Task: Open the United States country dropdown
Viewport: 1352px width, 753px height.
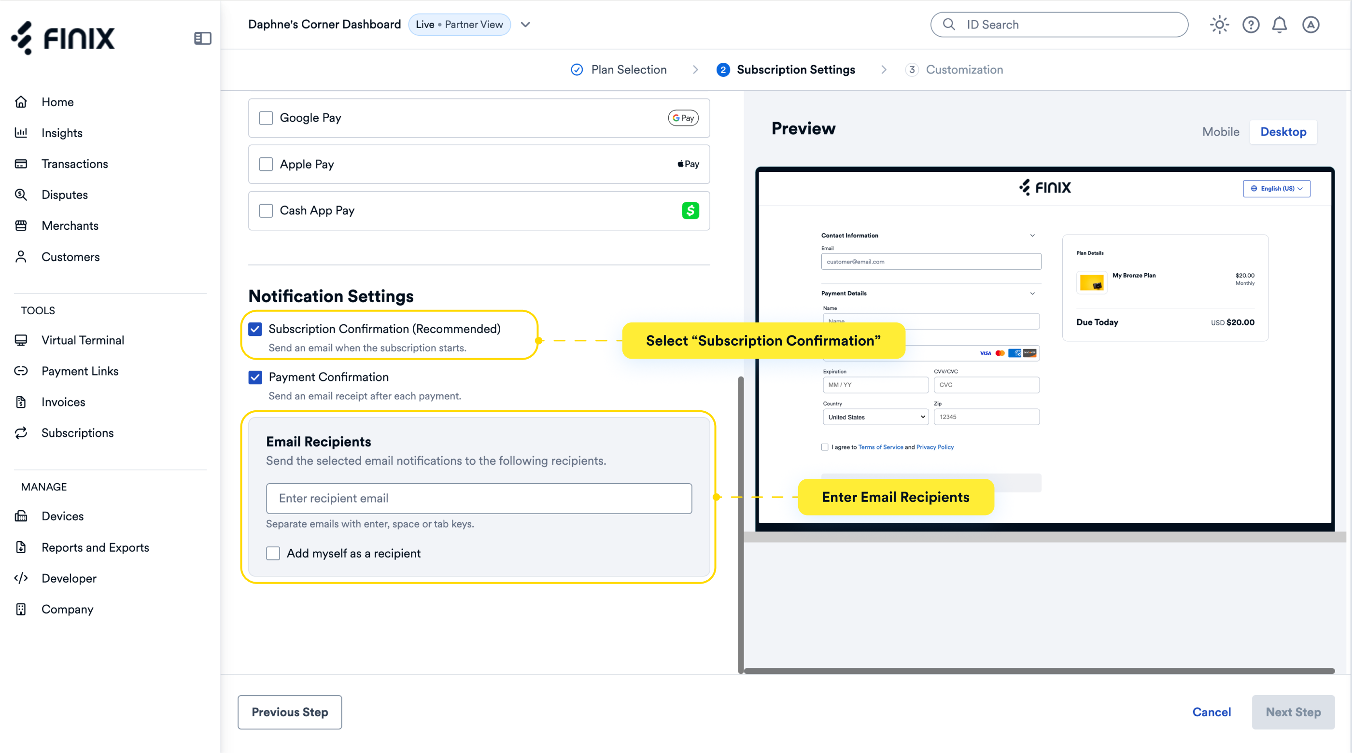Action: click(875, 417)
